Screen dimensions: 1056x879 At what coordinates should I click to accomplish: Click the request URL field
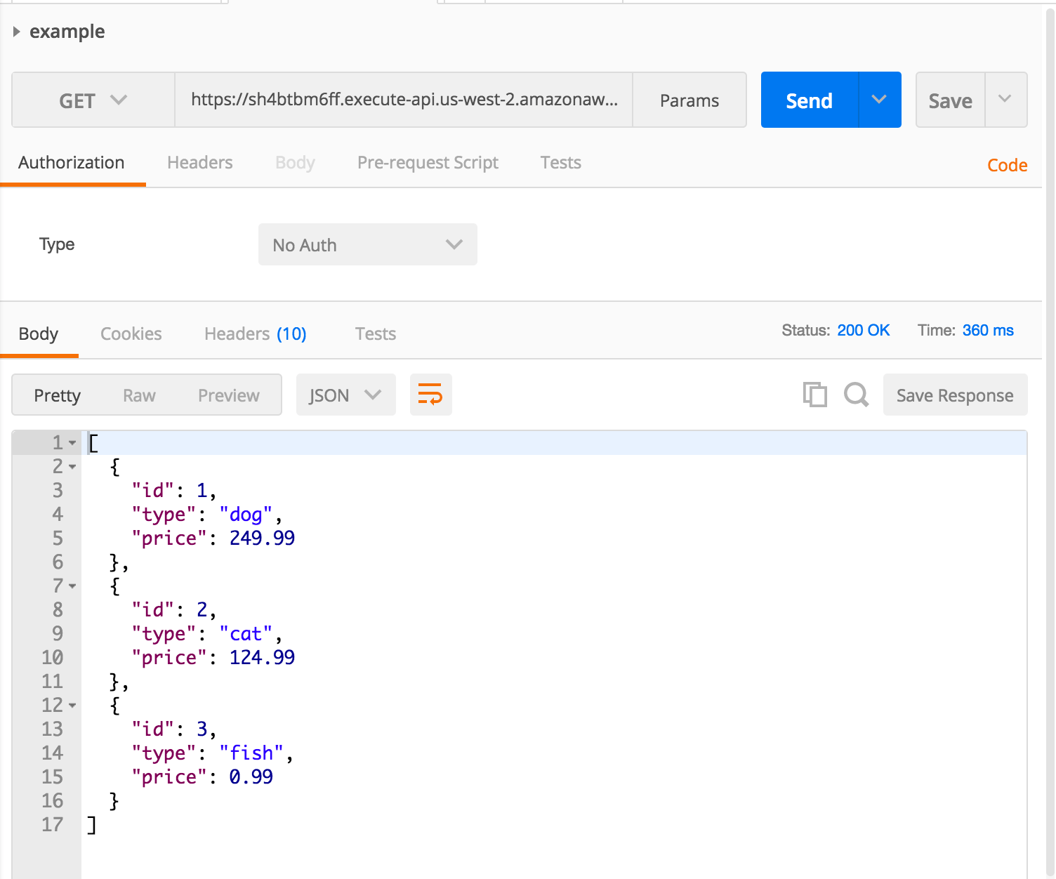404,100
